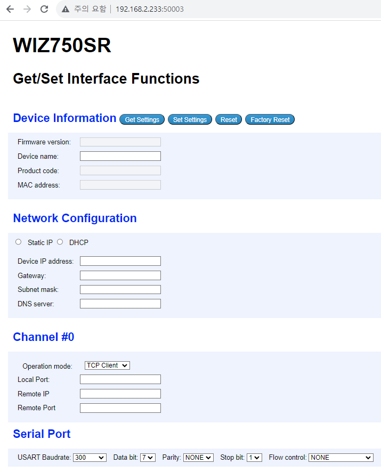Select the DHCP radio button
The image size is (381, 472).
click(x=60, y=242)
